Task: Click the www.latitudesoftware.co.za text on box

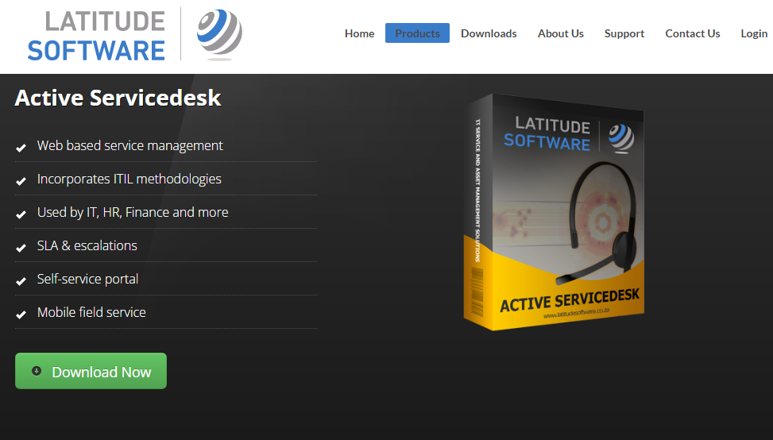Action: [577, 314]
